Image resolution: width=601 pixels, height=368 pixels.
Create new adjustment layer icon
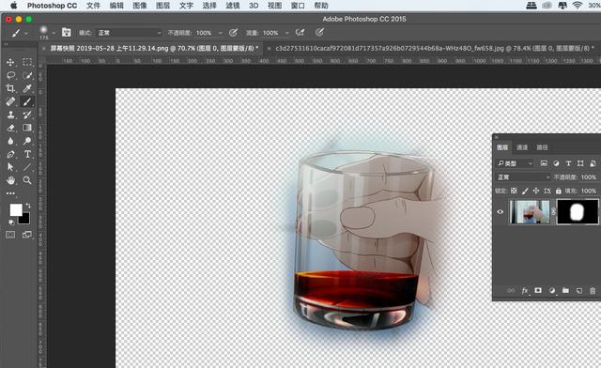(552, 291)
